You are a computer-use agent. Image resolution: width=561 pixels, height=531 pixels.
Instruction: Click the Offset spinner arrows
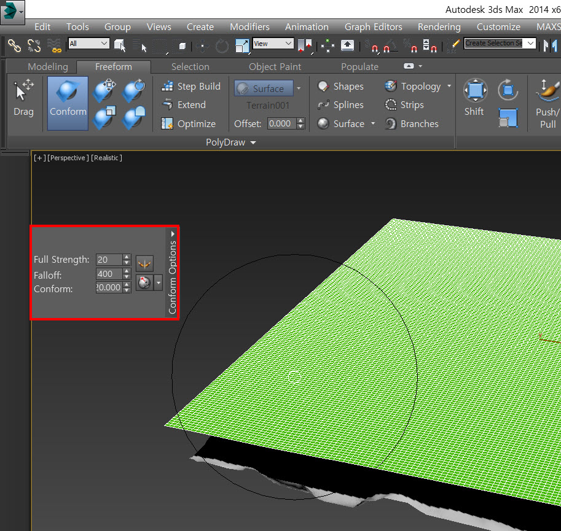pos(300,123)
